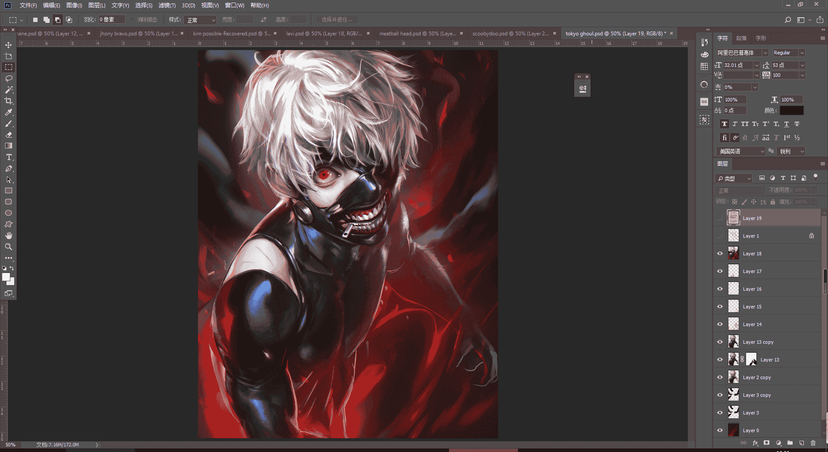The width and height of the screenshot is (828, 452).
Task: Add a layer mask using bottom icon
Action: point(766,443)
